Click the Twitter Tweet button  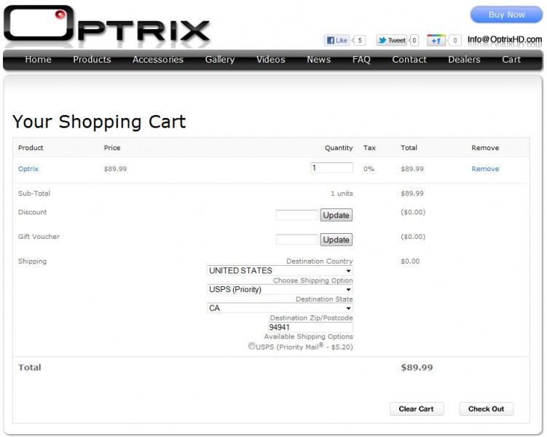tap(391, 41)
